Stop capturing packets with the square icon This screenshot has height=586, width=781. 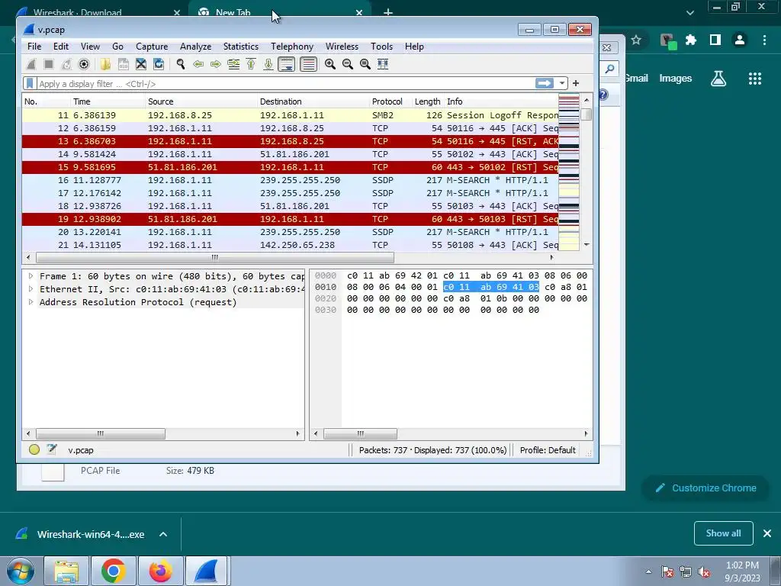pyautogui.click(x=49, y=64)
